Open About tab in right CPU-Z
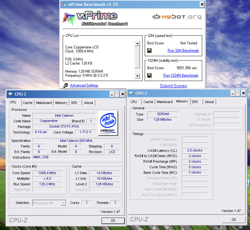Viewport: 250px width, 230px height. (x=209, y=102)
